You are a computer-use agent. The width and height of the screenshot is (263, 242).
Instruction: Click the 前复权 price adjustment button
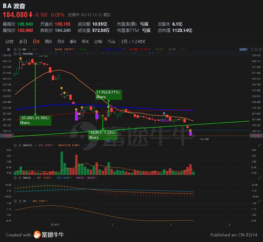tap(243, 49)
